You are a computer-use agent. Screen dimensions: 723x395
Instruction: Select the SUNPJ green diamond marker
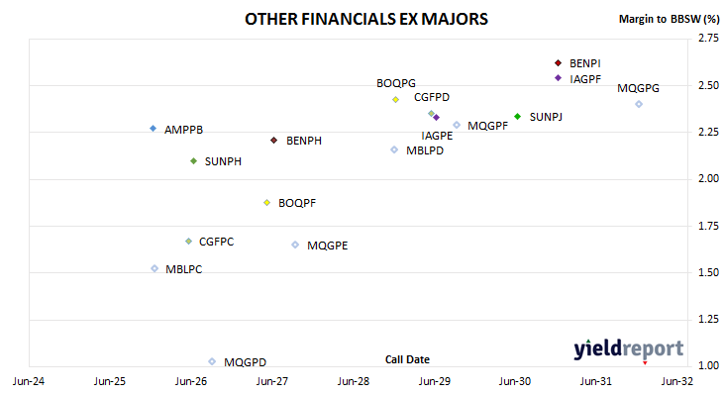tap(517, 117)
